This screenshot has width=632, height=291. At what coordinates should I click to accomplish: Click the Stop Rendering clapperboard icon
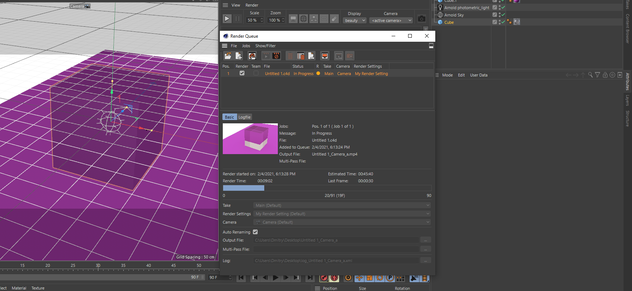[276, 56]
